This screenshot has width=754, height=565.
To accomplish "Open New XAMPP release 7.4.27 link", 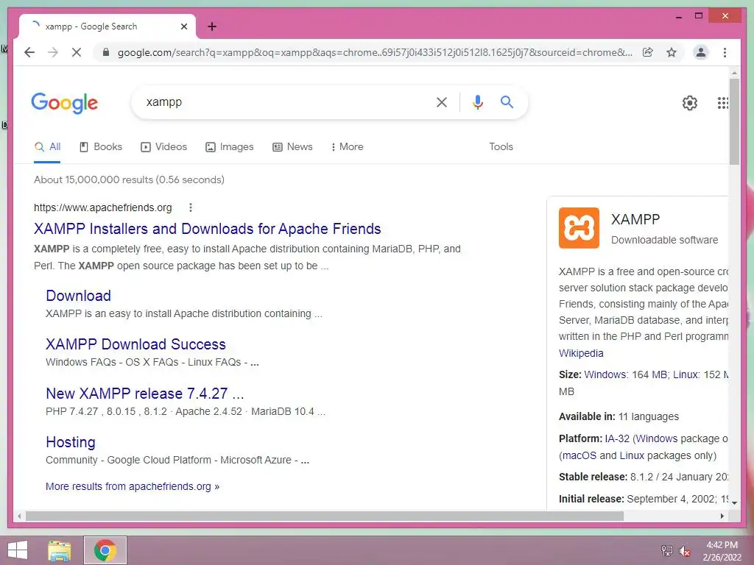I will 145,394.
